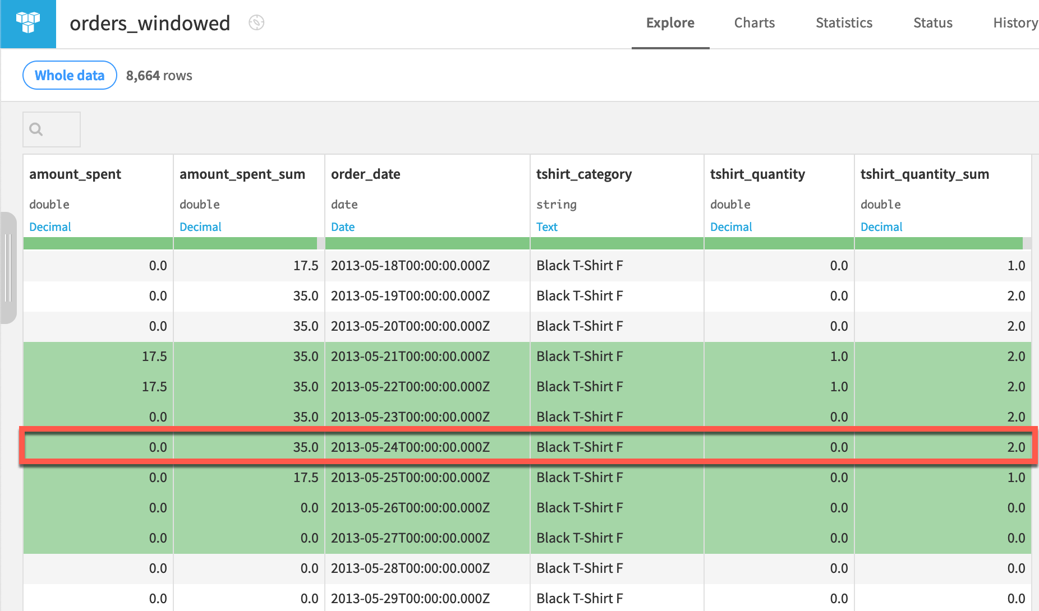Switch to the Charts tab
The width and height of the screenshot is (1039, 611).
(754, 23)
